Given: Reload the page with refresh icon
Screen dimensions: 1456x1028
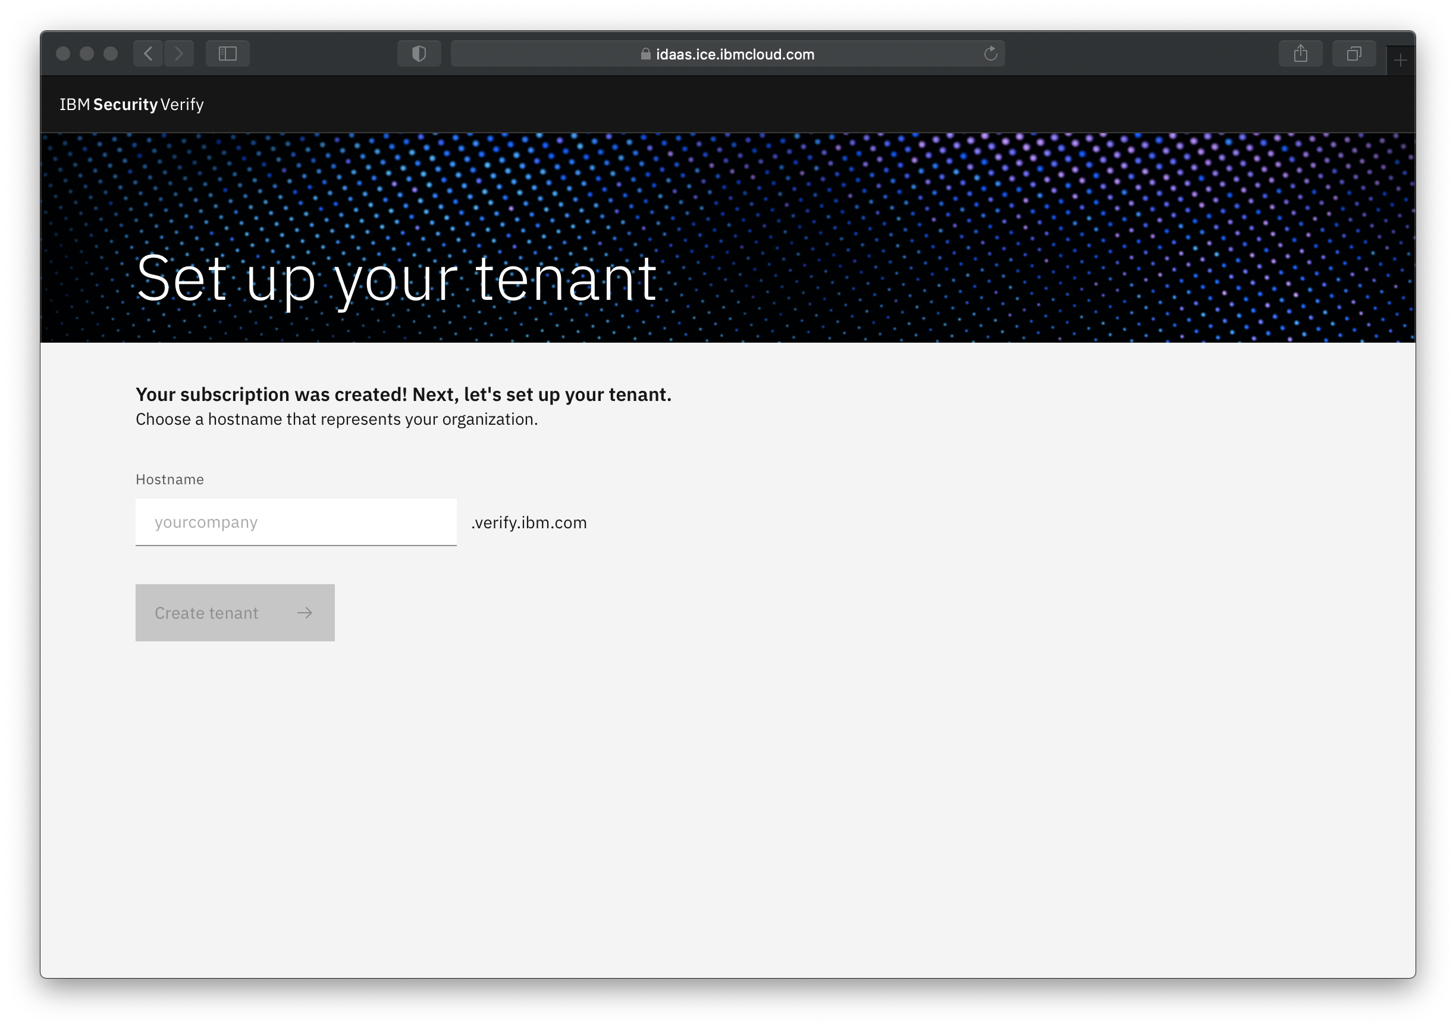Looking at the screenshot, I should [x=990, y=54].
